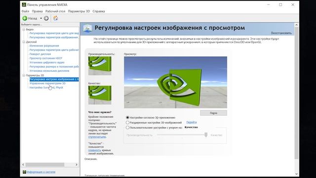Open the Справка menu
The height and width of the screenshot is (178, 316).
coord(99,11)
